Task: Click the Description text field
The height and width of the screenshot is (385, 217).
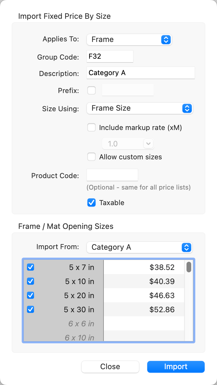Action: tap(140, 73)
